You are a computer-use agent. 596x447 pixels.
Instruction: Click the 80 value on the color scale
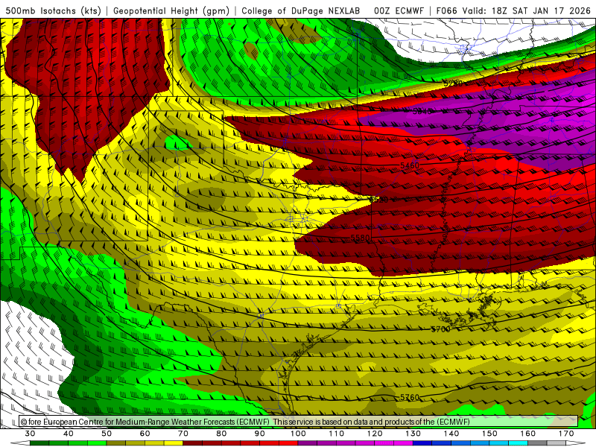pyautogui.click(x=221, y=434)
